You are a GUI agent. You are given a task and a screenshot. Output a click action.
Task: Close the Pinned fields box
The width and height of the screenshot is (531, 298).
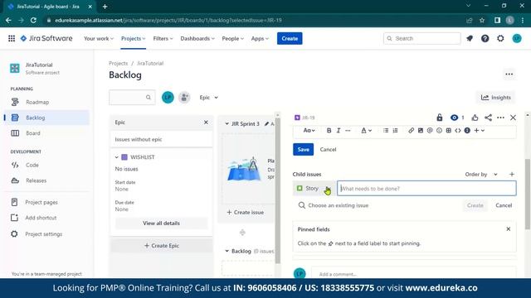[509, 229]
